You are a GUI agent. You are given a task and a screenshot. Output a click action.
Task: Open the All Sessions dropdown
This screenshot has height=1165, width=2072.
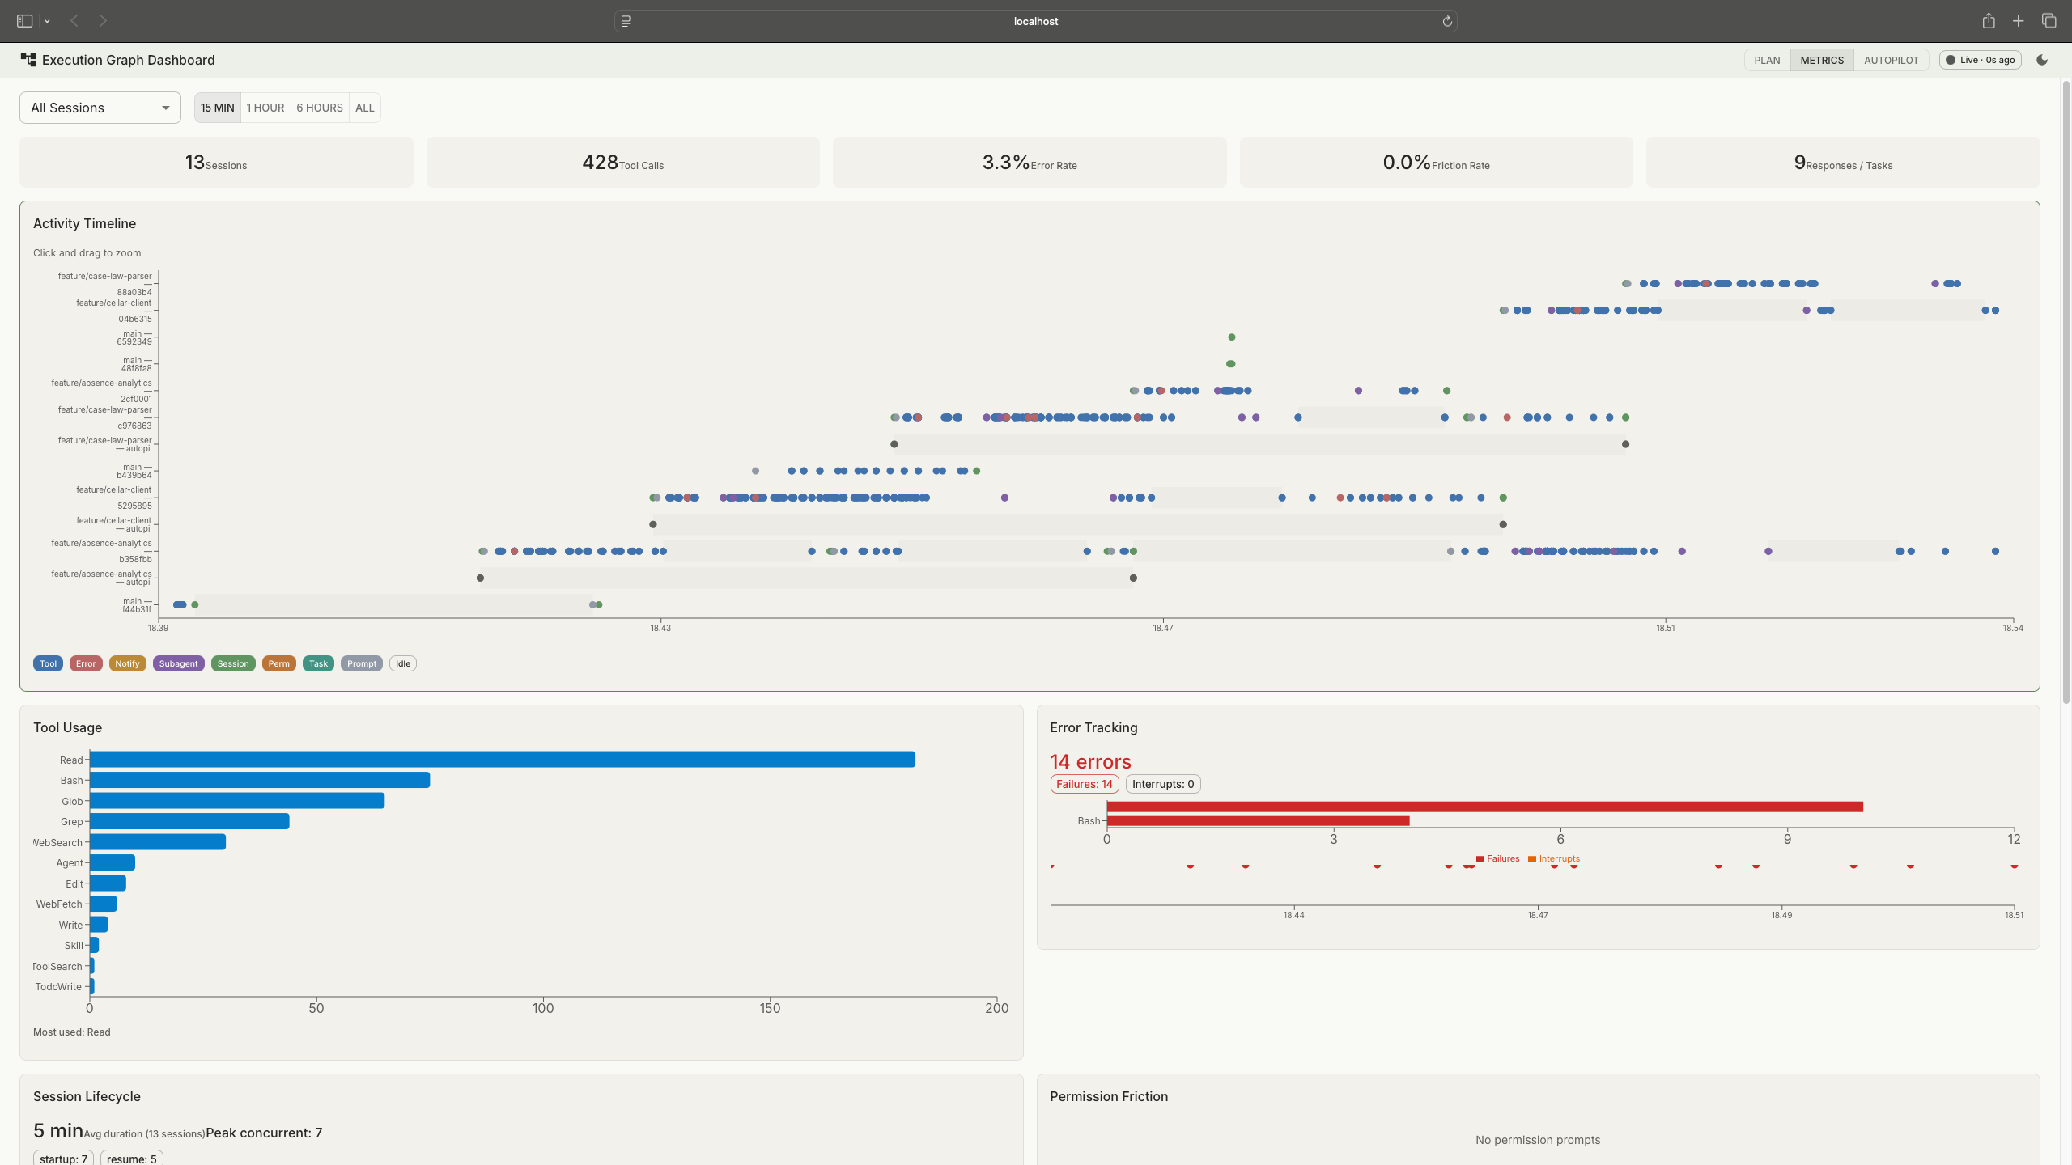pos(100,107)
